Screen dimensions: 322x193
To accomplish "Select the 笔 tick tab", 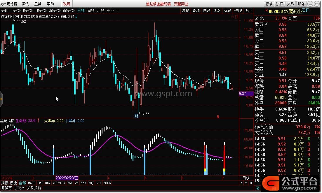I will click(x=257, y=188).
